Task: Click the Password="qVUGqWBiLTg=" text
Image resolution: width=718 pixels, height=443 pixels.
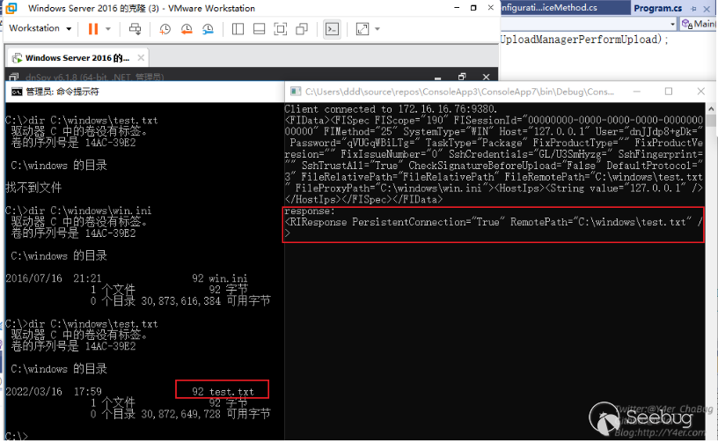Action: click(x=355, y=143)
